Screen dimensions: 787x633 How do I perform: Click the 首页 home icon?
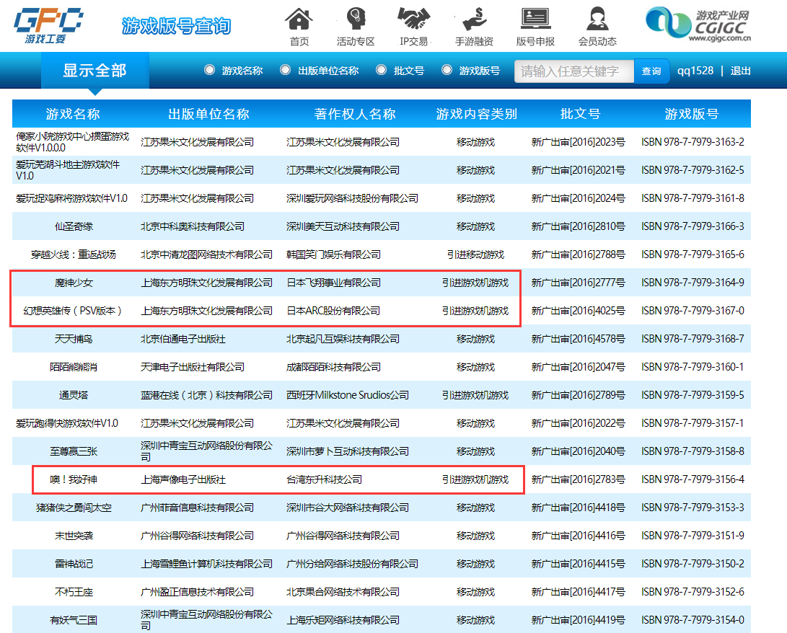point(299,19)
